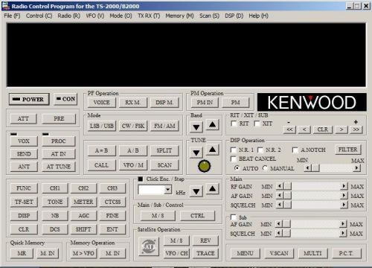This screenshot has height=268, width=372.
Task: Decrease RF GAIN with the left arrow
Action: [280, 186]
